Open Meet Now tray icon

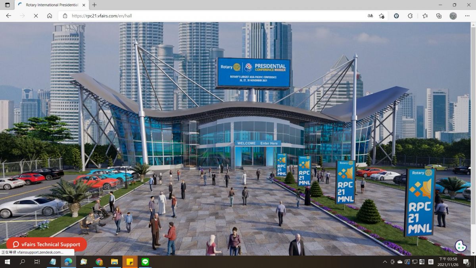(393, 262)
